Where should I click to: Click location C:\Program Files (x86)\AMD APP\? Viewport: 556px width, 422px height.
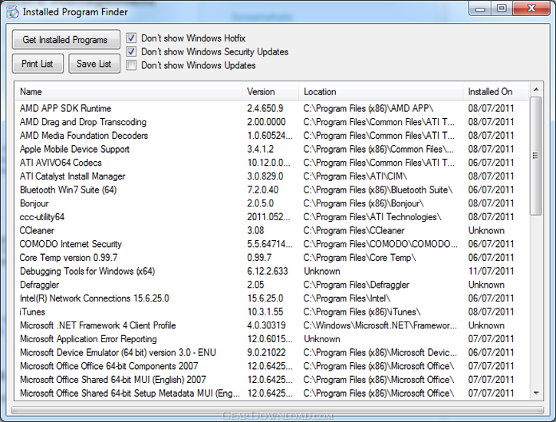coord(368,108)
